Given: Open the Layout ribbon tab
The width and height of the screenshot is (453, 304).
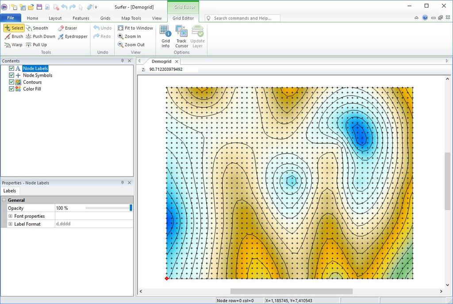Looking at the screenshot, I should point(55,18).
